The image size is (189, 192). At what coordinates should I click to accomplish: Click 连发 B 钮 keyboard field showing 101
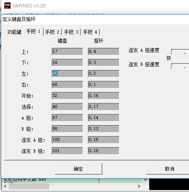67,151
